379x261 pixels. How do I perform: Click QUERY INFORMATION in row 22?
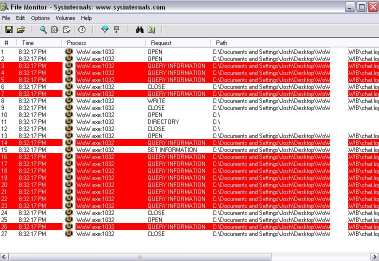pyautogui.click(x=176, y=199)
